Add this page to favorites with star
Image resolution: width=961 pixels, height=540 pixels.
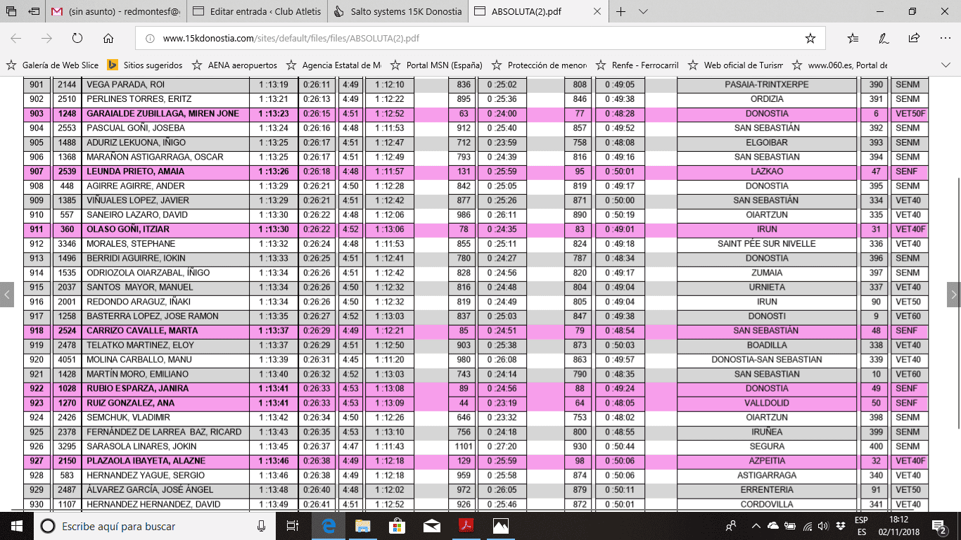point(810,39)
